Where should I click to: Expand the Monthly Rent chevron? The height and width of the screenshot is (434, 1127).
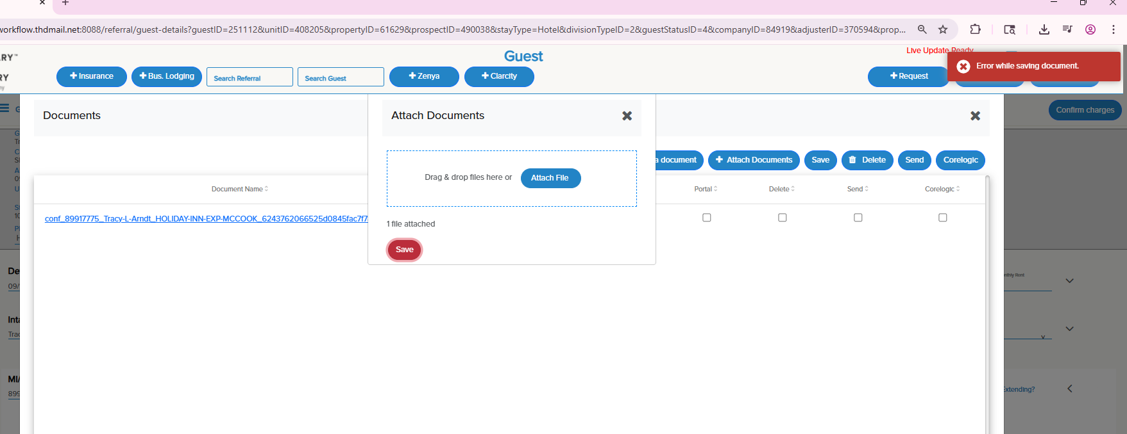coord(1069,281)
